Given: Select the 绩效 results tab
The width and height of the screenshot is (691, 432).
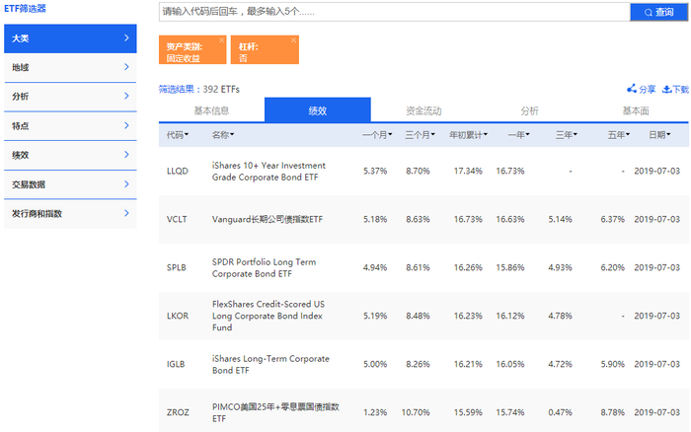Looking at the screenshot, I should [318, 110].
